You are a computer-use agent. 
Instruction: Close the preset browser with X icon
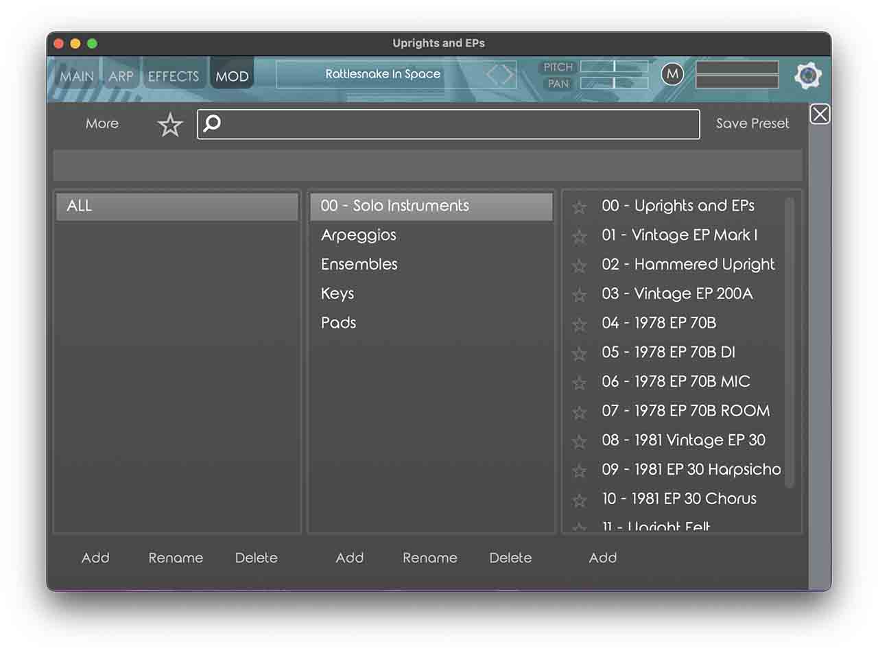point(820,114)
